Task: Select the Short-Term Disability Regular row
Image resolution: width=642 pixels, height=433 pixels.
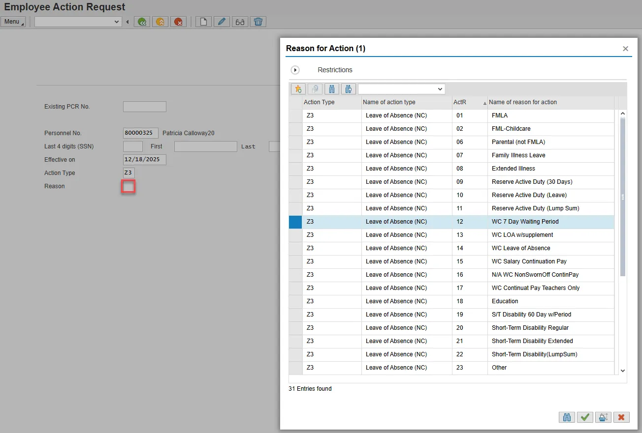Action: pos(530,328)
